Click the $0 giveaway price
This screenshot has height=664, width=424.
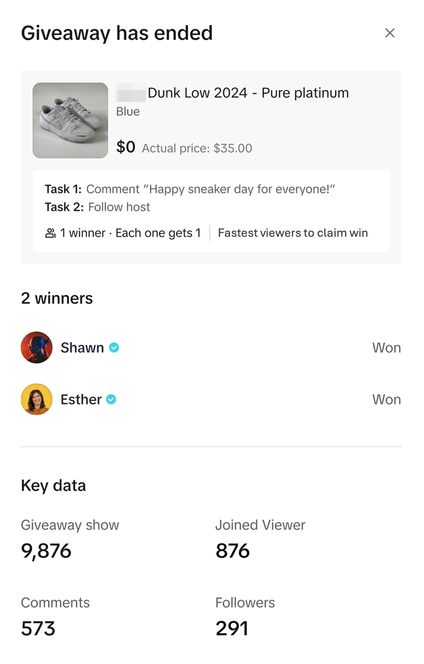pyautogui.click(x=126, y=147)
